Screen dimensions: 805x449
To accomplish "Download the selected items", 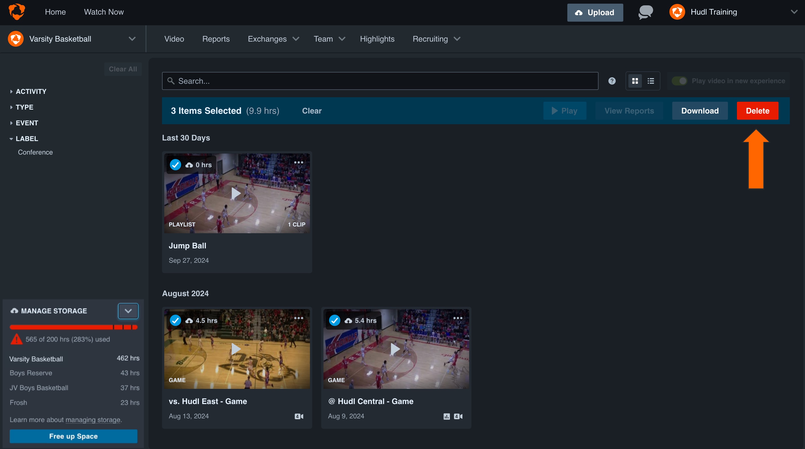I will [700, 111].
